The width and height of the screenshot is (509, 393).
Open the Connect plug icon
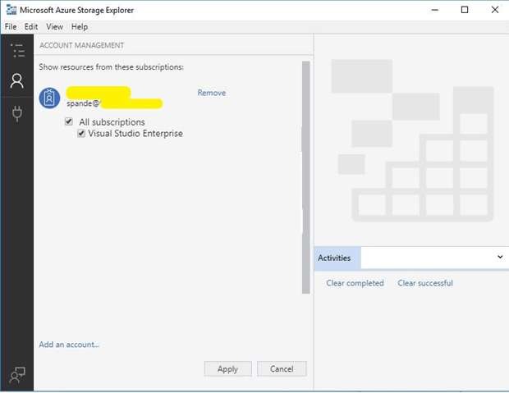(x=17, y=113)
